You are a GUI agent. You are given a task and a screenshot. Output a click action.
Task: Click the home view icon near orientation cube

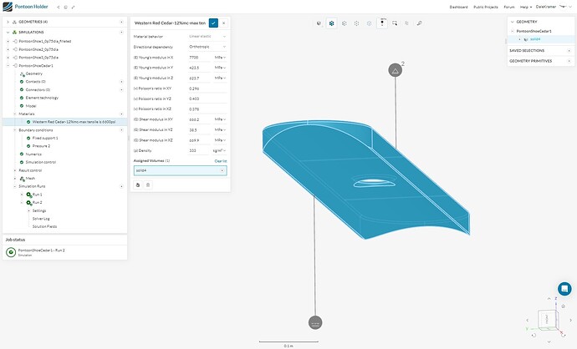click(563, 306)
